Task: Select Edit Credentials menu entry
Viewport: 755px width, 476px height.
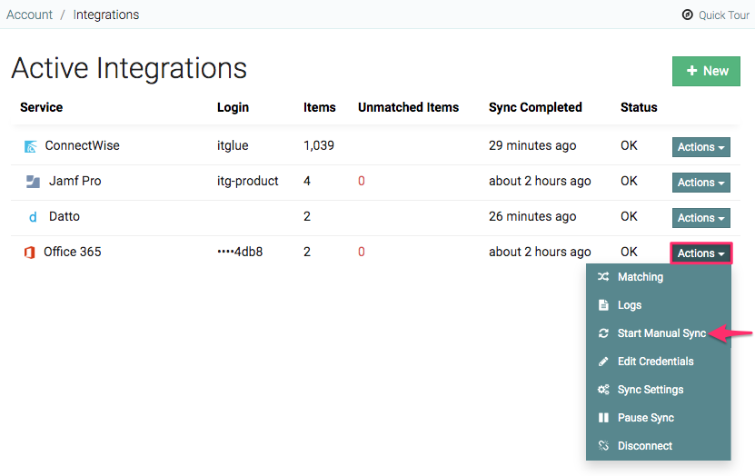Action: (x=658, y=362)
